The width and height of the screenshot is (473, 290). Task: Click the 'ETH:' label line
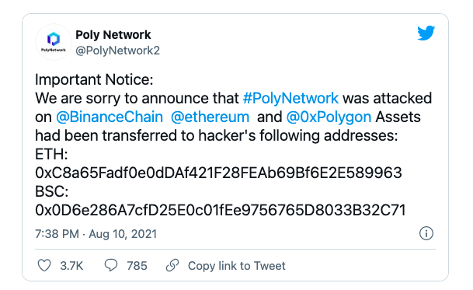click(x=51, y=155)
